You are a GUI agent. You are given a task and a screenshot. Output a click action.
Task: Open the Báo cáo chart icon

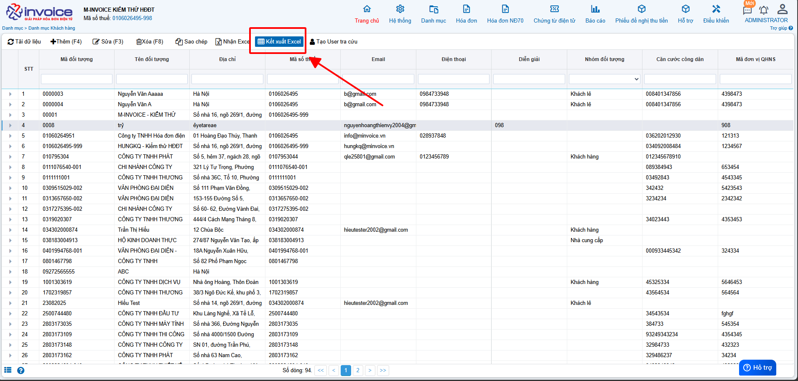(x=595, y=9)
